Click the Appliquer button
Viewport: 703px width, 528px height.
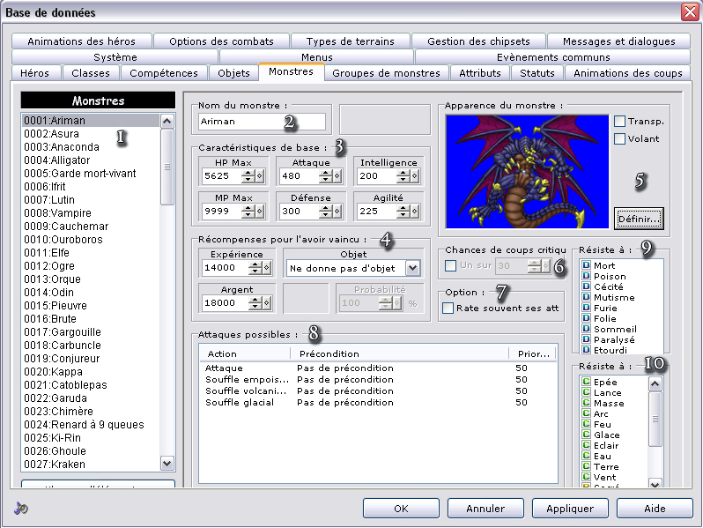pyautogui.click(x=569, y=509)
